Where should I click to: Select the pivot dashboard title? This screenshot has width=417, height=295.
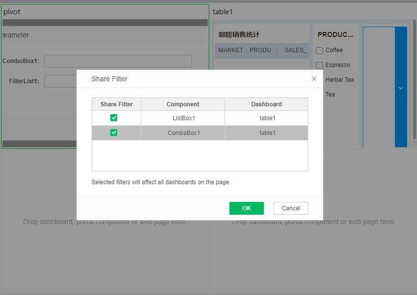point(12,12)
